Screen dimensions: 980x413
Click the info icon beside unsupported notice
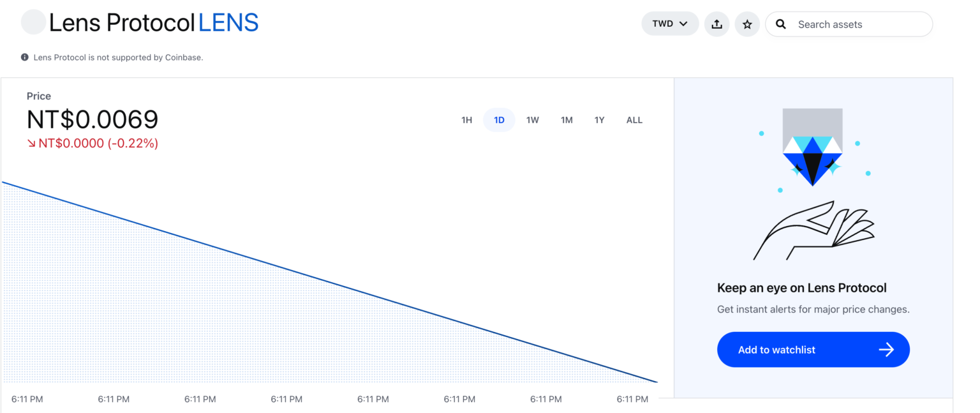coord(25,57)
